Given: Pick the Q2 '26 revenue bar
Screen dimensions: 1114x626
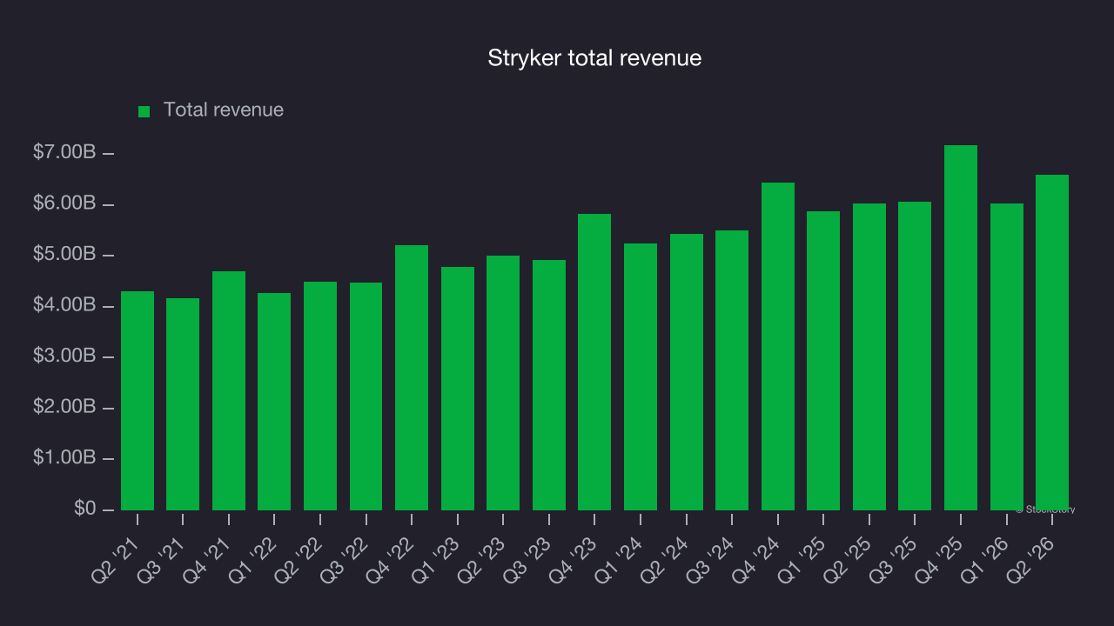Looking at the screenshot, I should [x=1052, y=343].
